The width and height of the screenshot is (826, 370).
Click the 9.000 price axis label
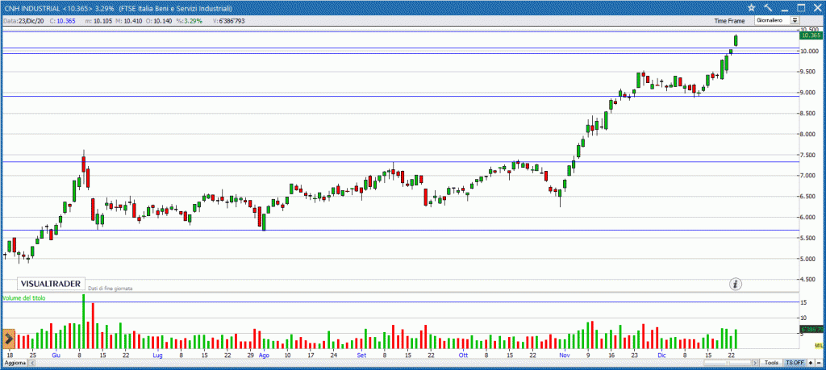pyautogui.click(x=807, y=93)
